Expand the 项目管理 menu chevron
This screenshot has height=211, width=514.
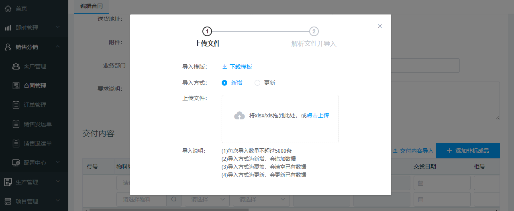point(58,201)
